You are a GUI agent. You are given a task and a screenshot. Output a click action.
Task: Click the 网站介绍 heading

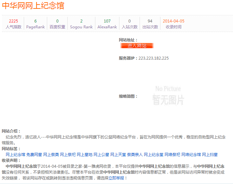(x=11, y=131)
